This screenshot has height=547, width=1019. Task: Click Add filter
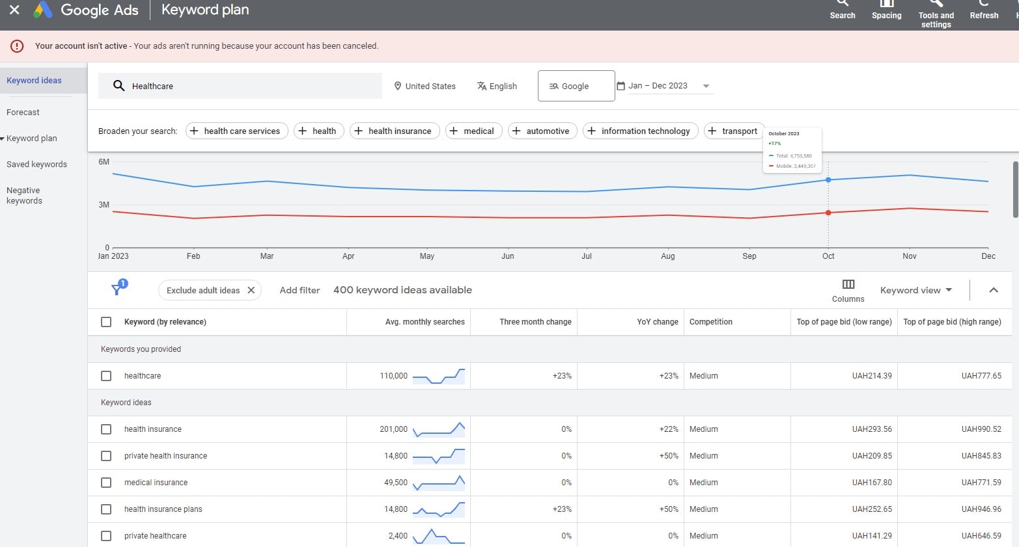300,290
